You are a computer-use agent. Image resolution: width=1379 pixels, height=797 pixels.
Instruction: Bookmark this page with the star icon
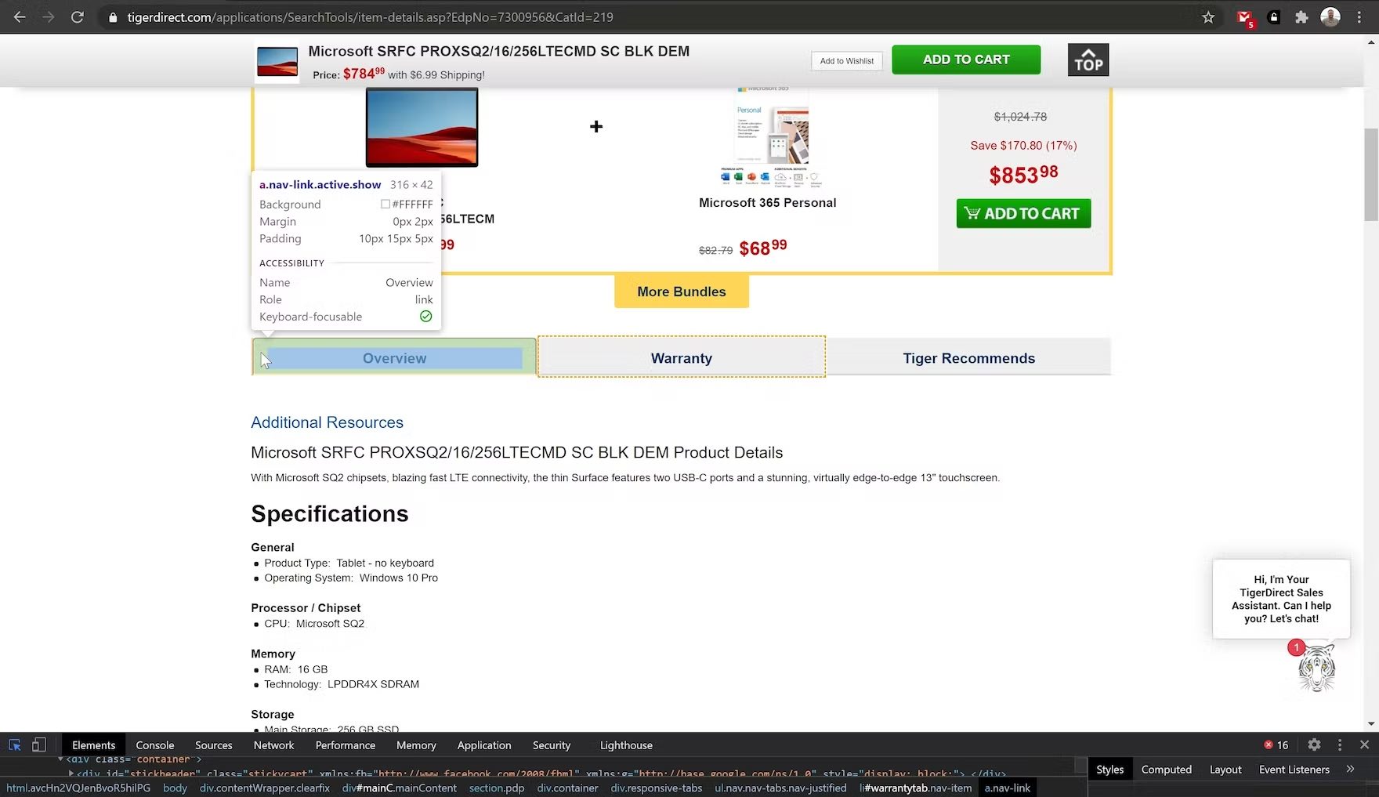1208,17
